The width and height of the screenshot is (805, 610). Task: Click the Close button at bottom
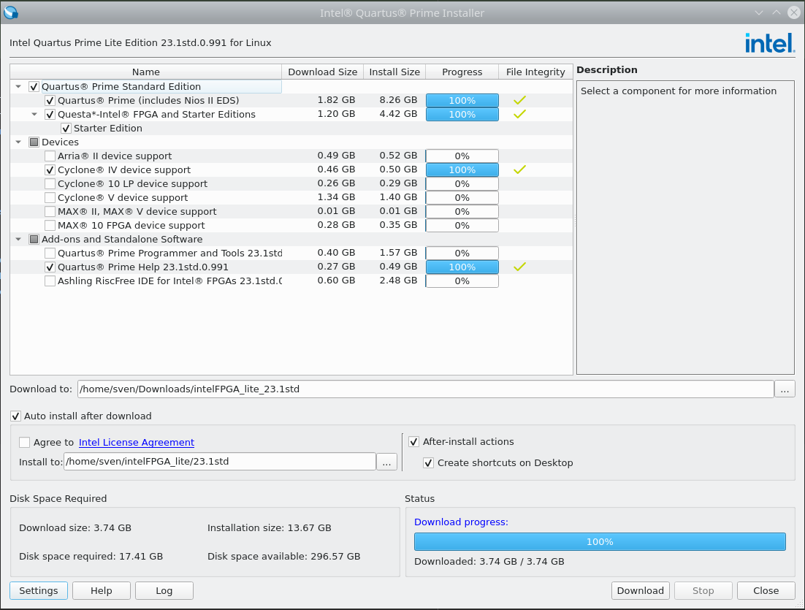click(766, 590)
